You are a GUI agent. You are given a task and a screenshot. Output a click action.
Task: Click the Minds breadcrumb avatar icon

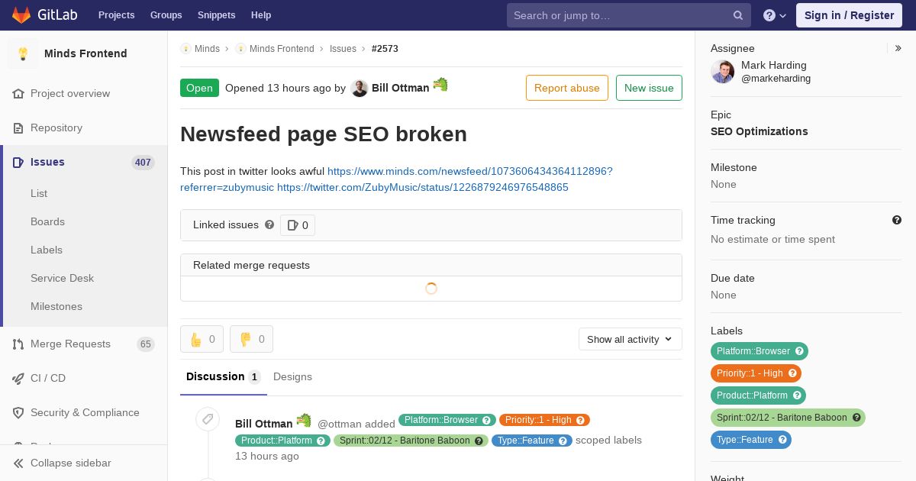[x=185, y=49]
